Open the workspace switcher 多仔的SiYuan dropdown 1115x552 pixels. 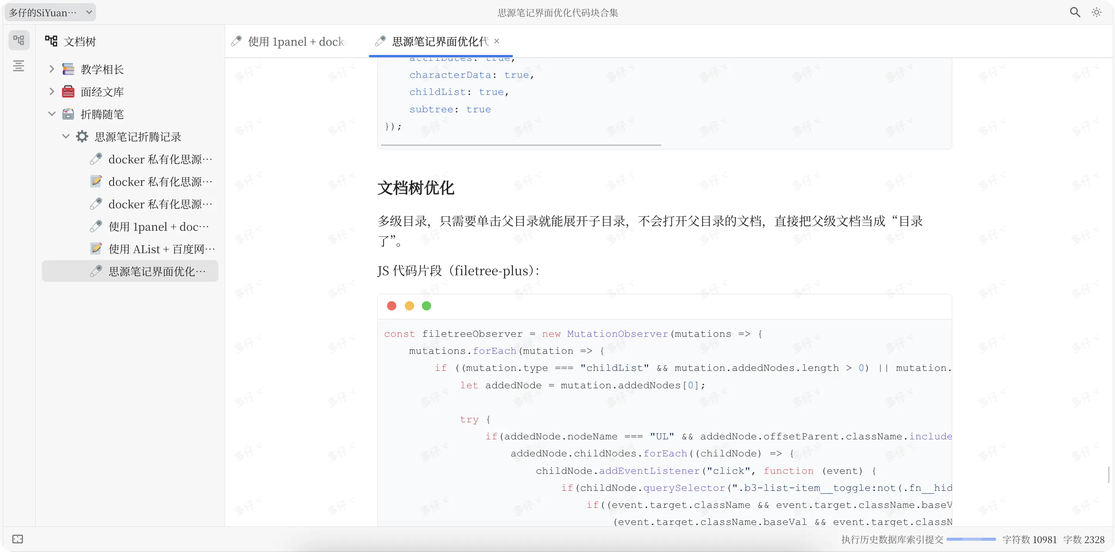(49, 12)
